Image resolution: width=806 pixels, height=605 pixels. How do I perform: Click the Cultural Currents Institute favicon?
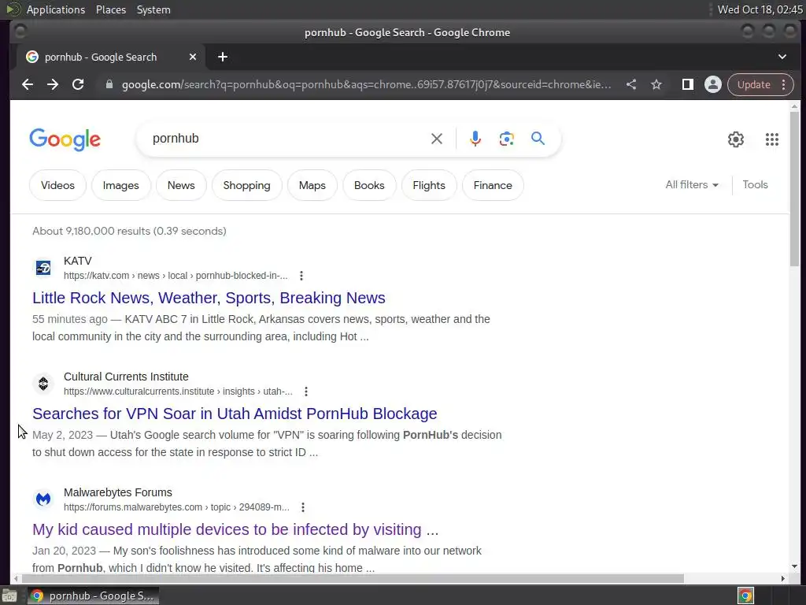pyautogui.click(x=43, y=384)
